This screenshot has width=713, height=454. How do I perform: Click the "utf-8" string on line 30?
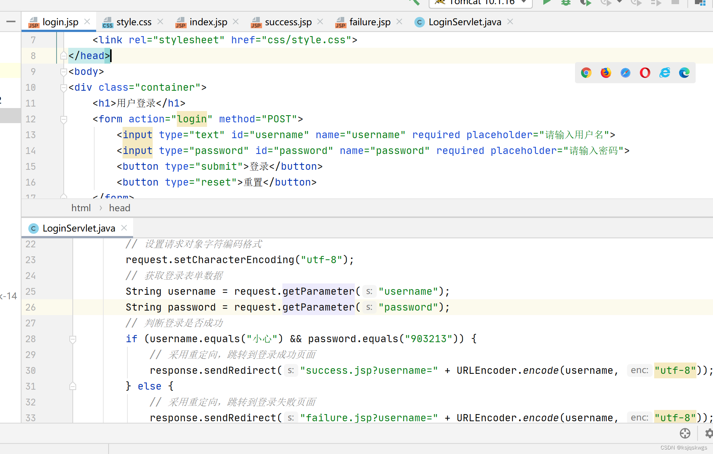click(675, 370)
